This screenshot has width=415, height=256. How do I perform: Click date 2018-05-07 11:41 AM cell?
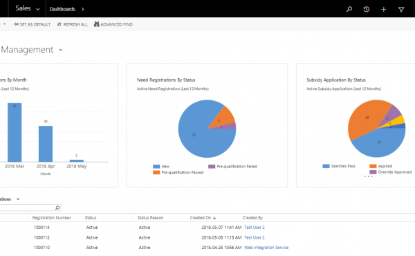pos(221,228)
